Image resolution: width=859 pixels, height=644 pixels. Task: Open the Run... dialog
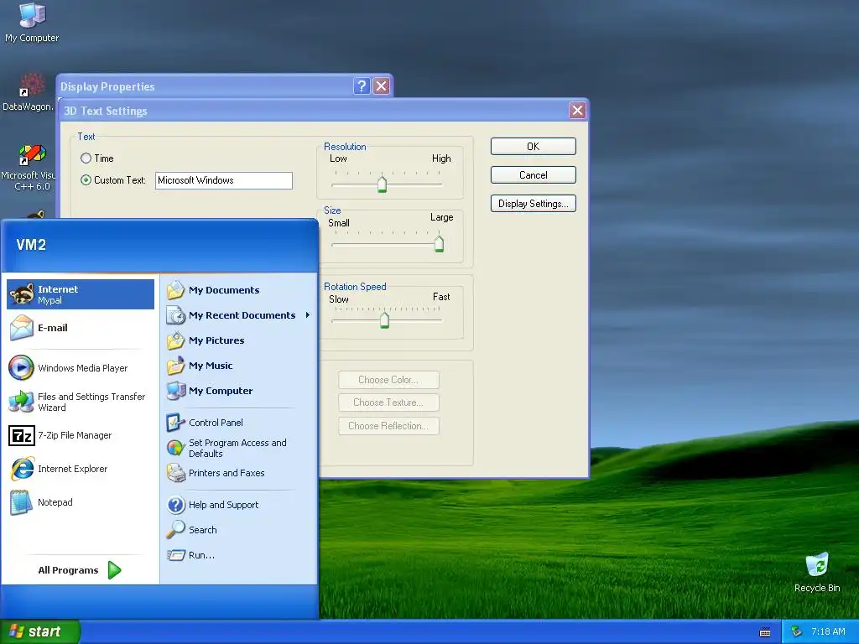(x=238, y=555)
